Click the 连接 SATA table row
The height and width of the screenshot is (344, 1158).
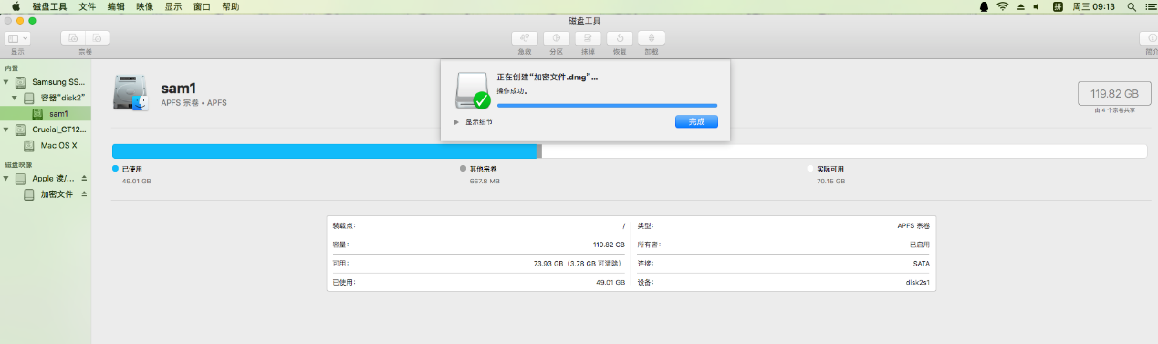783,263
